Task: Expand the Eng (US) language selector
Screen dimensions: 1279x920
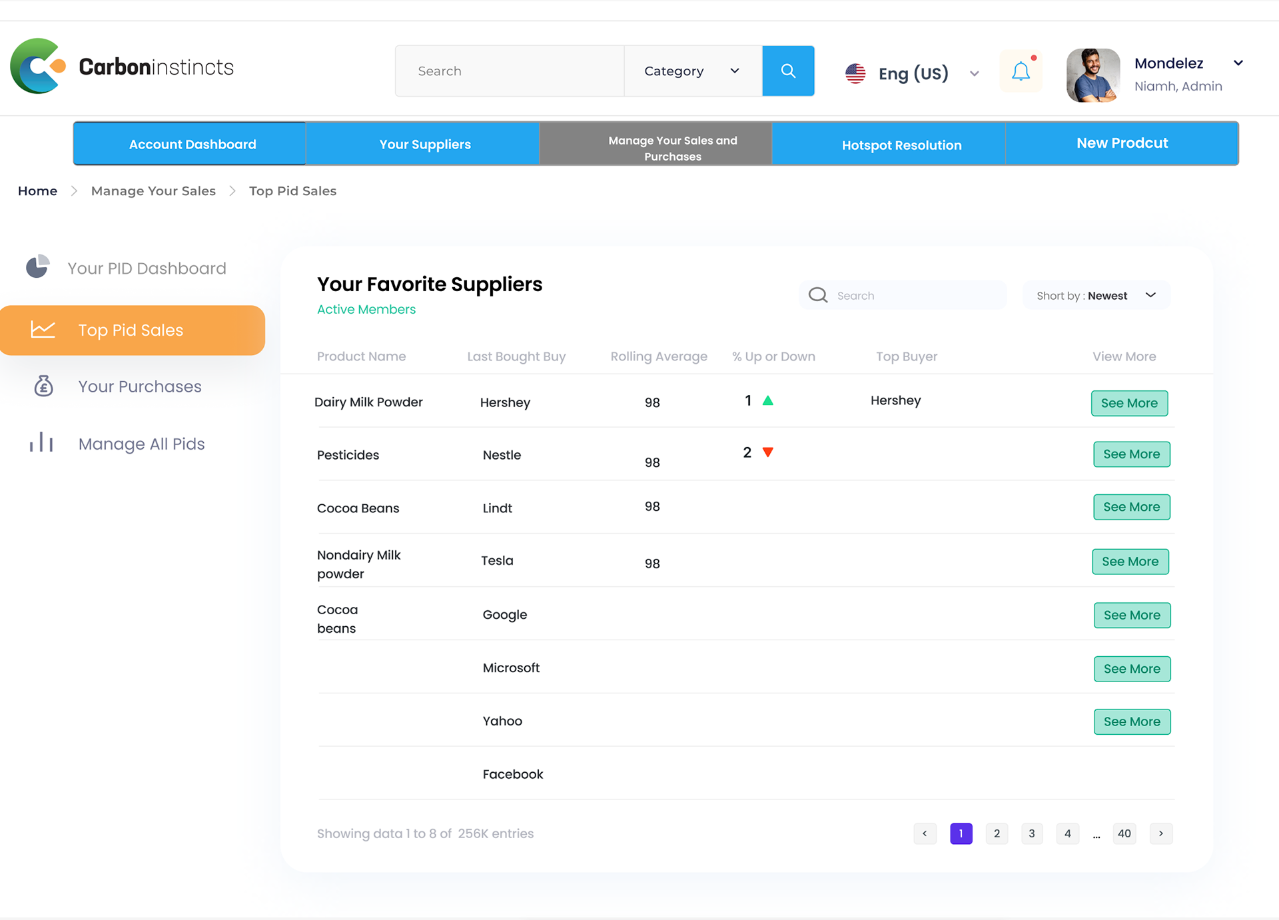Action: [x=974, y=74]
